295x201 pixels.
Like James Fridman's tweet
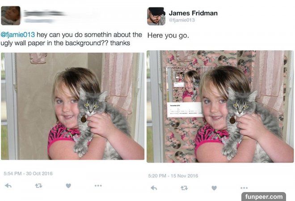[x=214, y=188]
